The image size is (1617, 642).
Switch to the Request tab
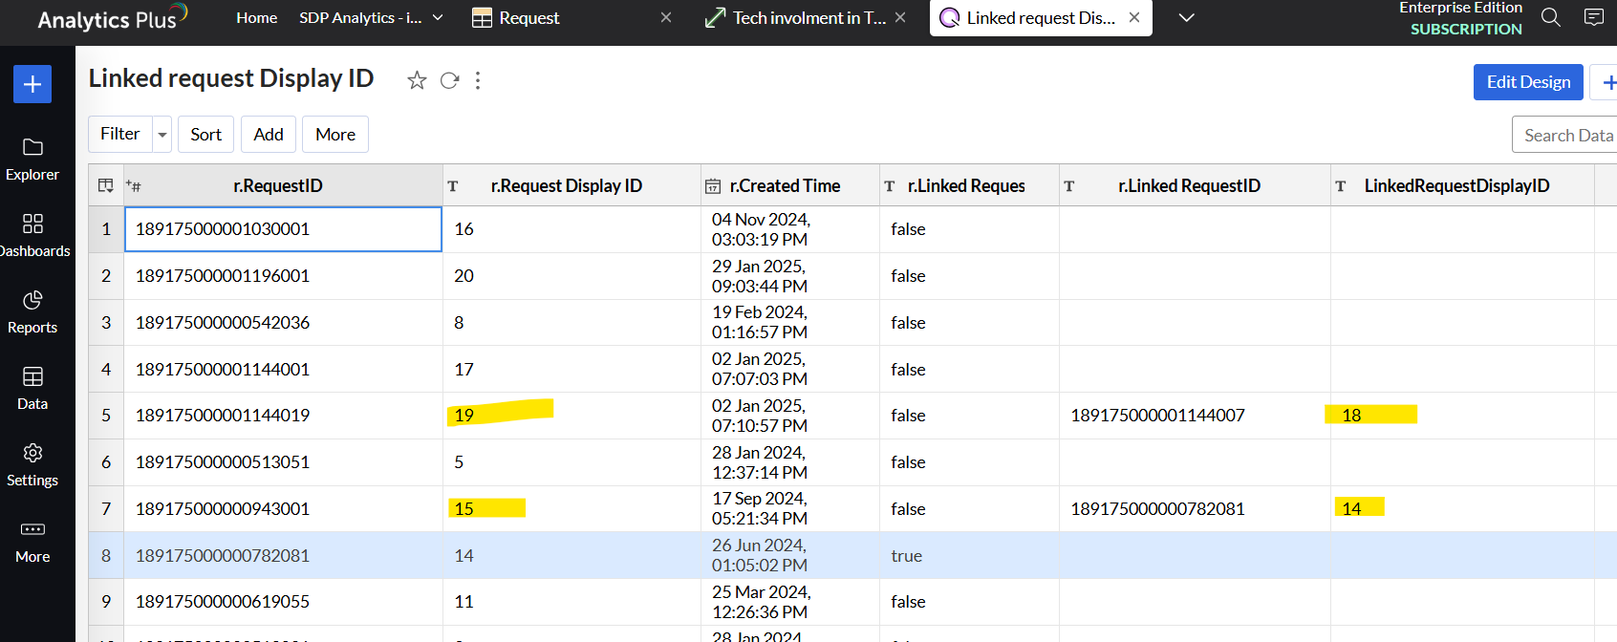coord(528,18)
